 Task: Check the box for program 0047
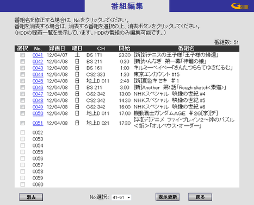pos(22,94)
